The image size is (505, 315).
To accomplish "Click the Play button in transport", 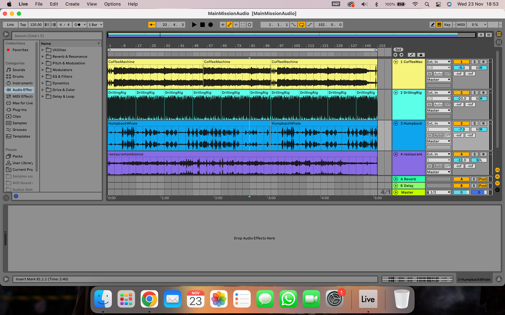I will [x=194, y=25].
